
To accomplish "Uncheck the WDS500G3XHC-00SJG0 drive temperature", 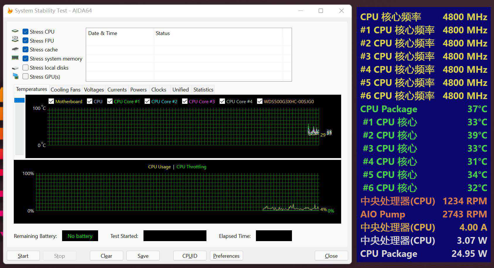I will (x=260, y=101).
